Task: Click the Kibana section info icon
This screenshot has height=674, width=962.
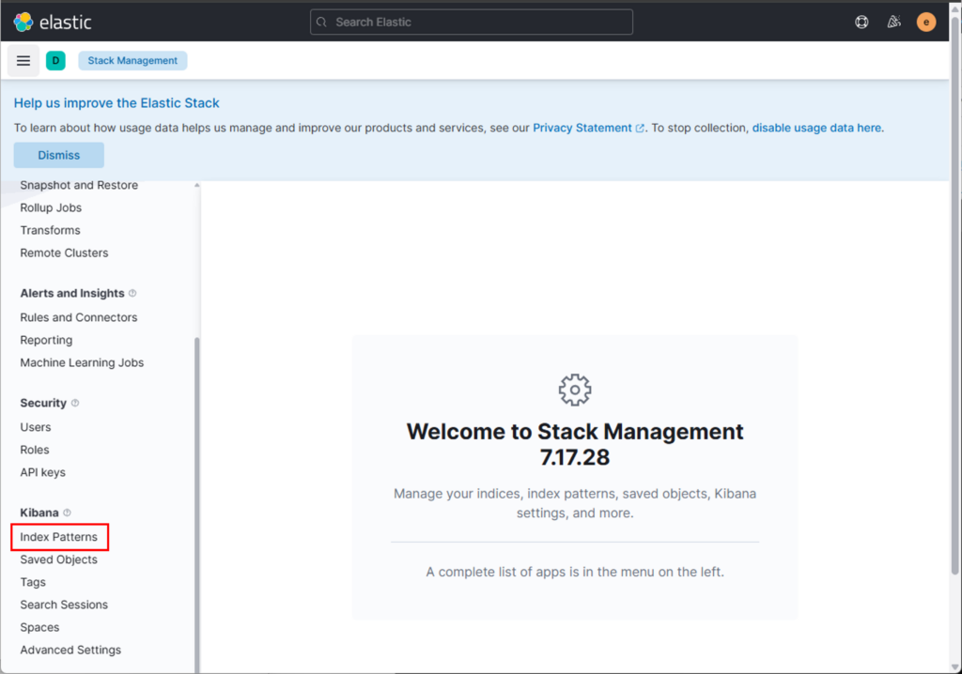Action: [67, 513]
